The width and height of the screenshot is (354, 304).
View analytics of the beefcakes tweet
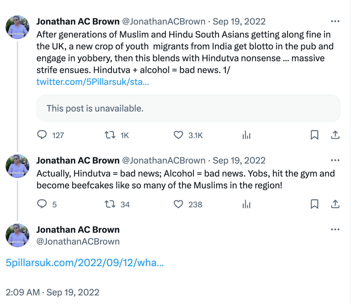point(246,204)
